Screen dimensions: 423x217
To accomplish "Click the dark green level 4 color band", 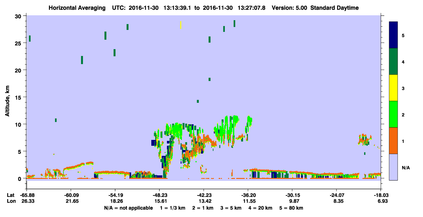I will (x=393, y=61).
